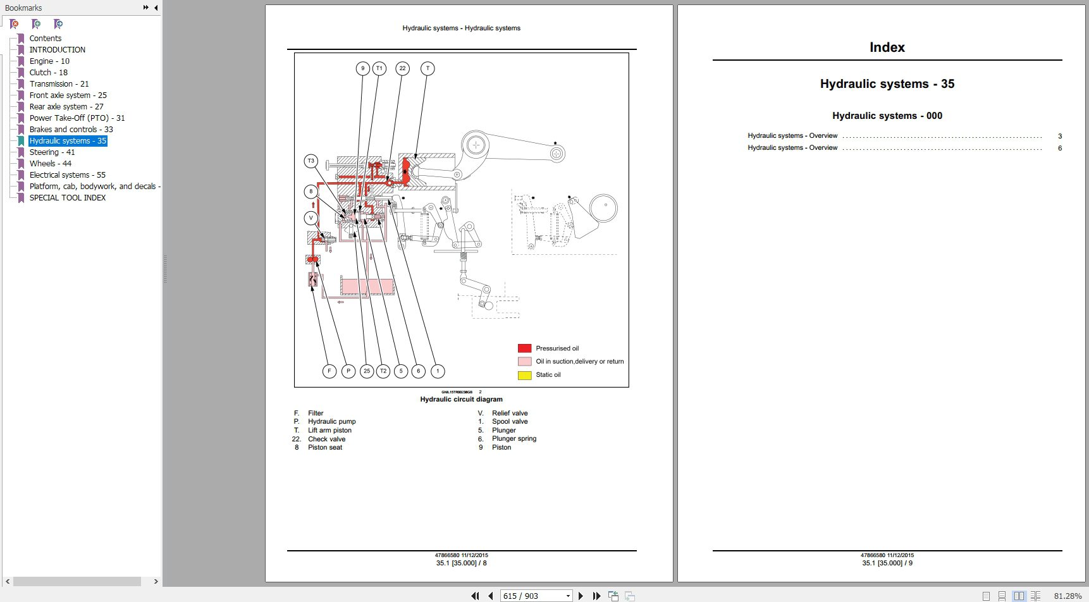Click the circled T1 callout in the diagram

click(x=379, y=68)
